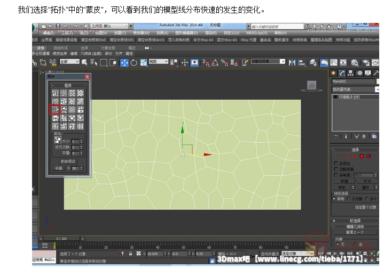The image size is (384, 269).
Task: Click the Select and Rotate tool
Action: click(134, 62)
